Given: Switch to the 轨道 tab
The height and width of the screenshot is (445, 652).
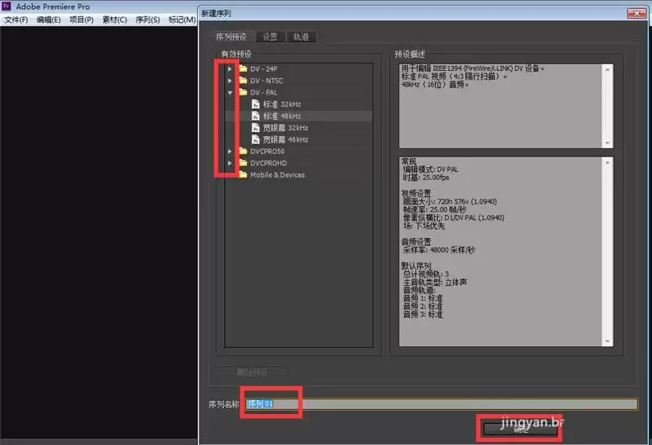Looking at the screenshot, I should 301,37.
